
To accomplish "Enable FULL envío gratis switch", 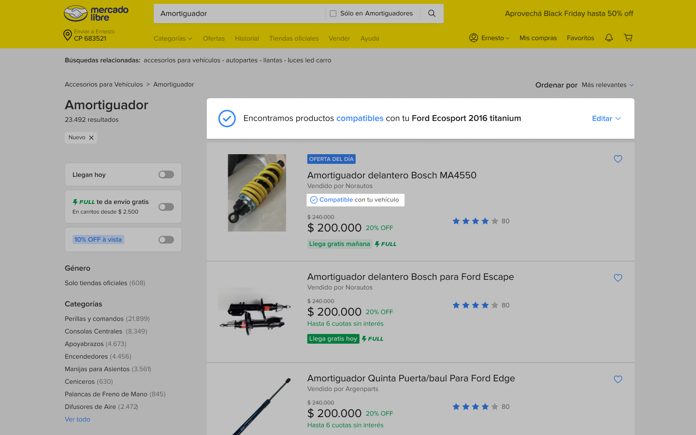I will (166, 207).
